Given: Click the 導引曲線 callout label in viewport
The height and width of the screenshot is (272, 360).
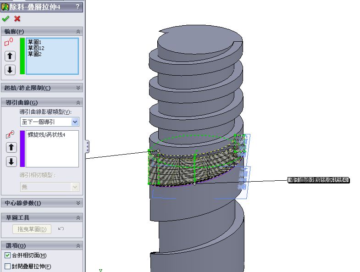Looking at the screenshot, I should tap(318, 180).
